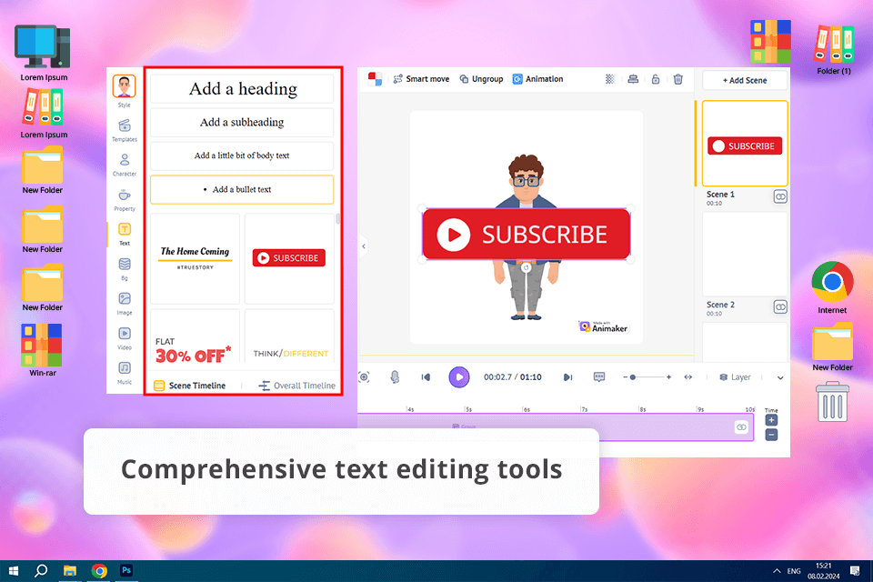Show hidden system tray icons
The width and height of the screenshot is (873, 582).
point(777,571)
